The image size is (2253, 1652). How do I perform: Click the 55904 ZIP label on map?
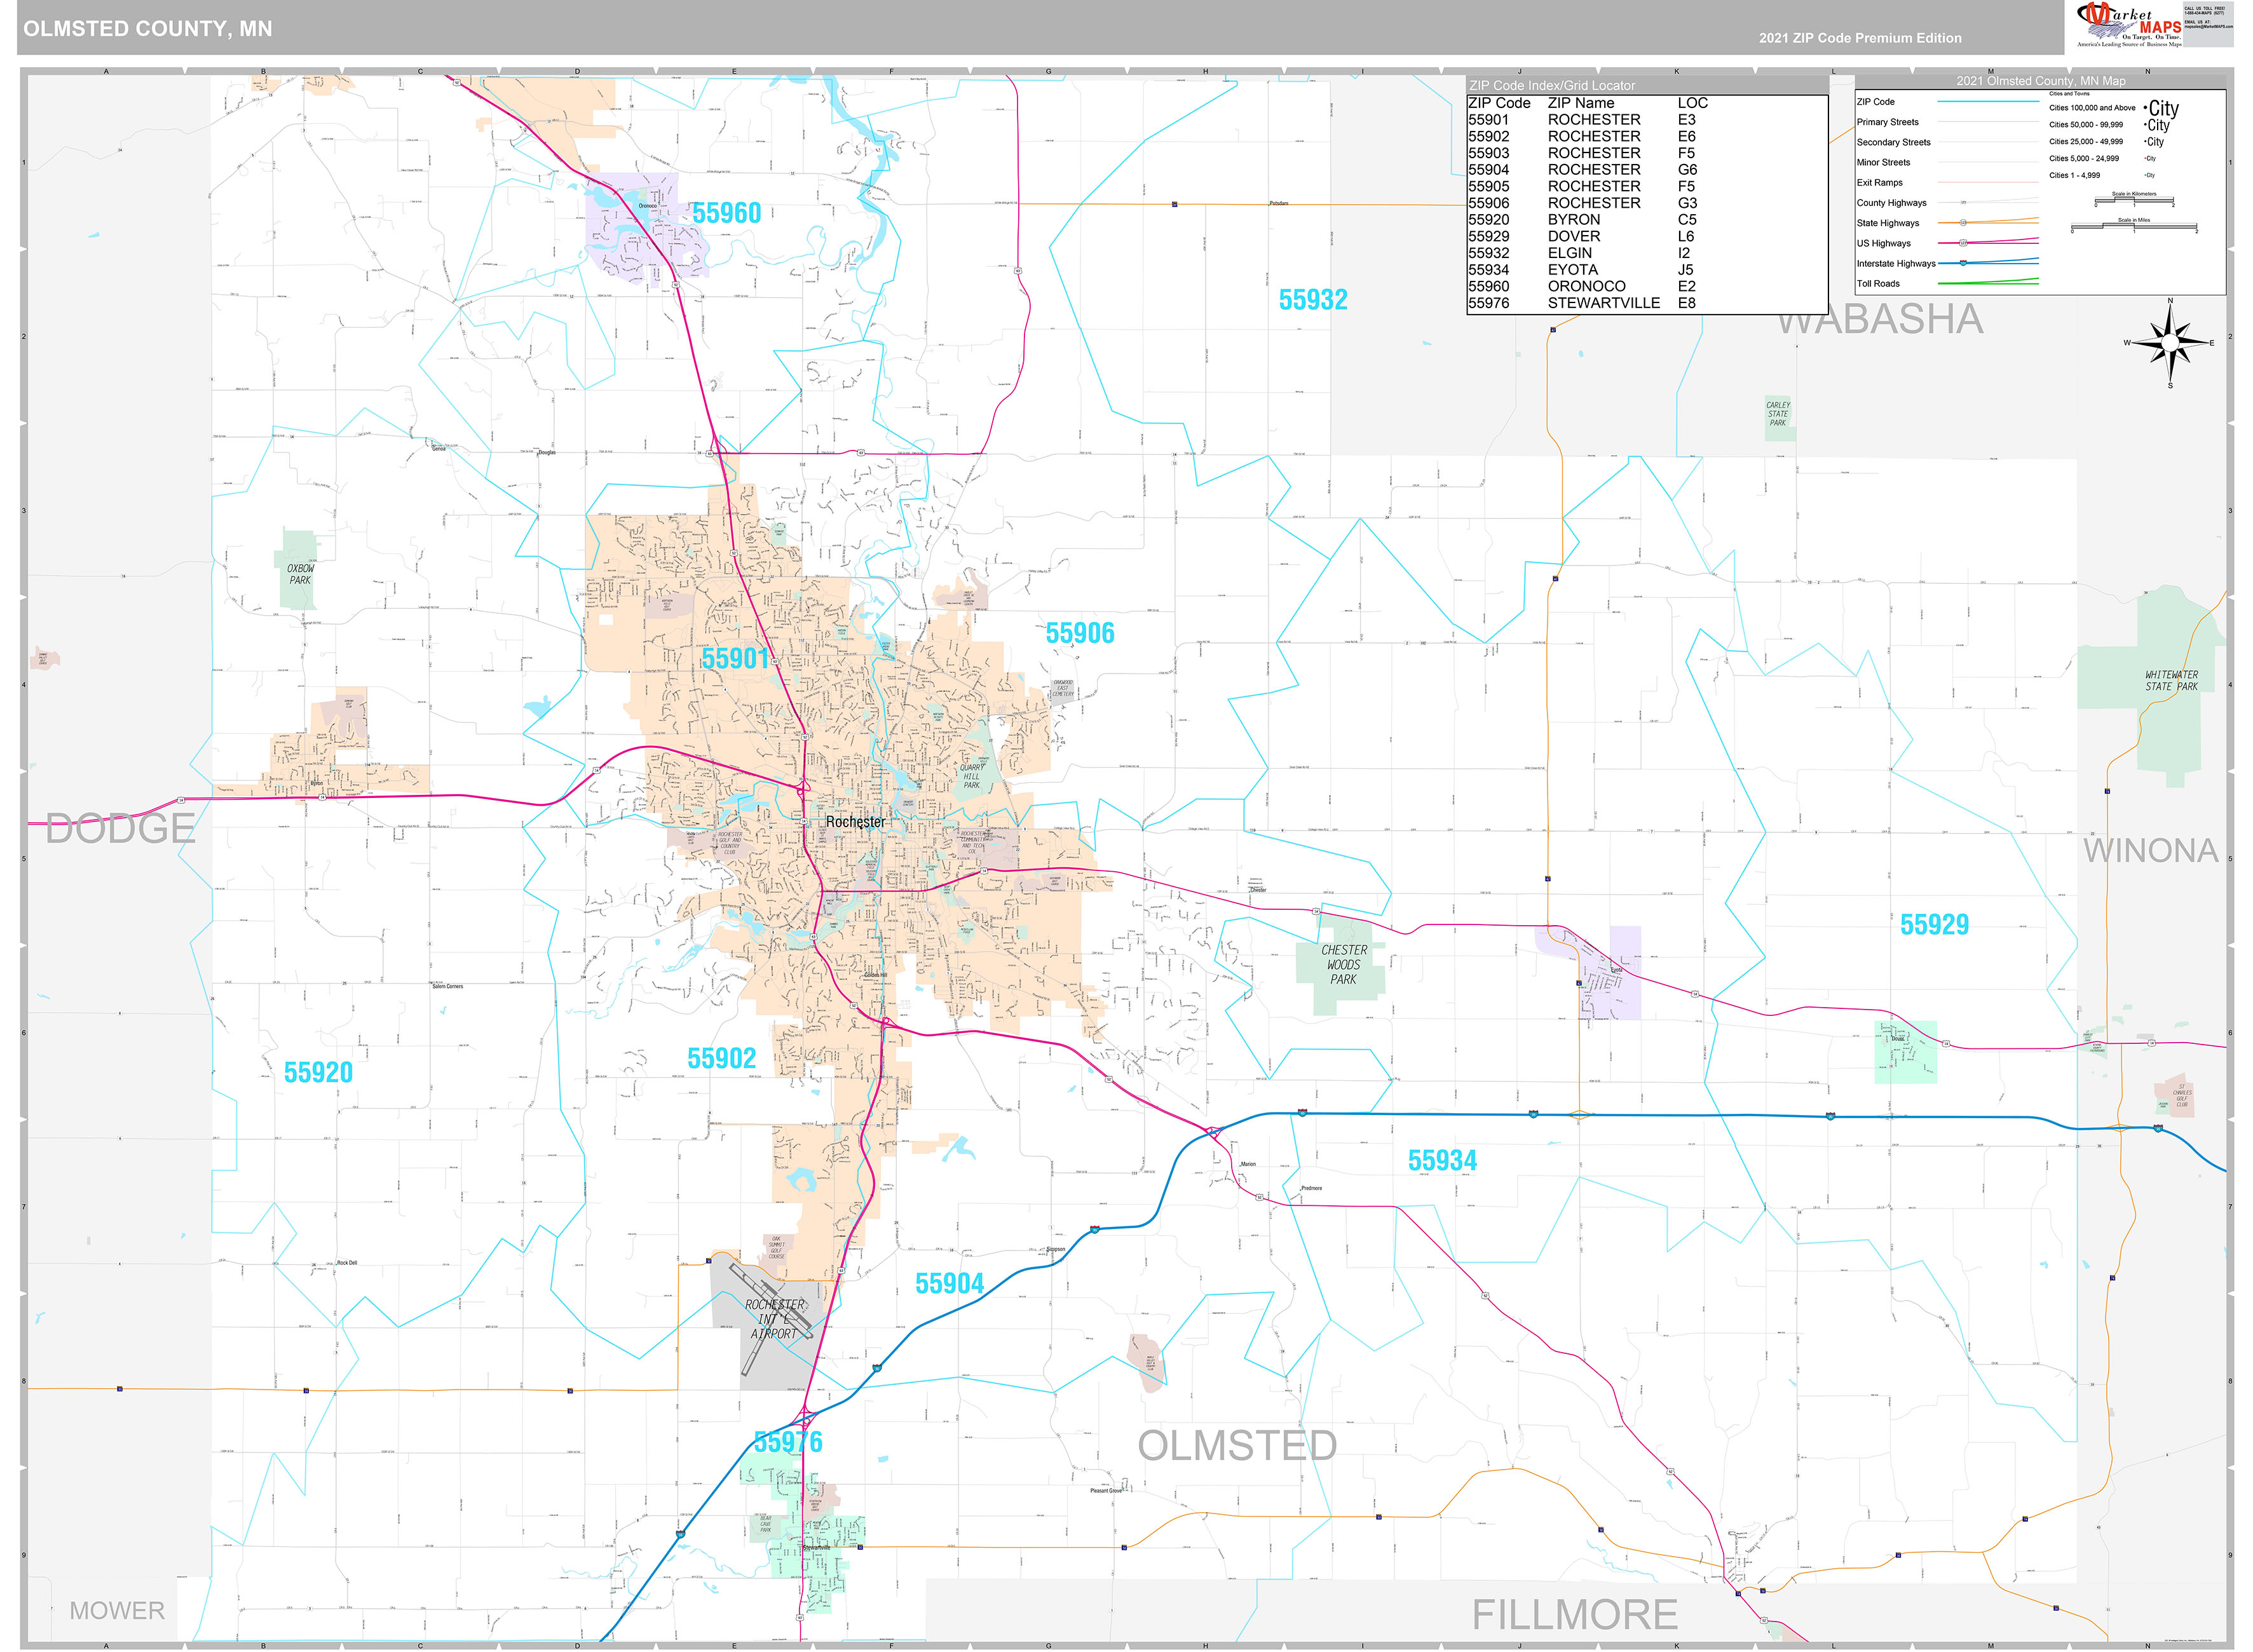coord(950,1284)
